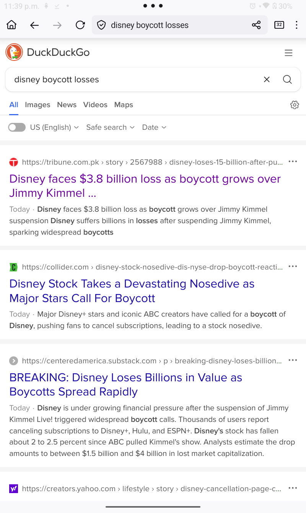Viewport: 306px width, 513px height.
Task: Expand the Safe search dropdown
Action: point(110,127)
